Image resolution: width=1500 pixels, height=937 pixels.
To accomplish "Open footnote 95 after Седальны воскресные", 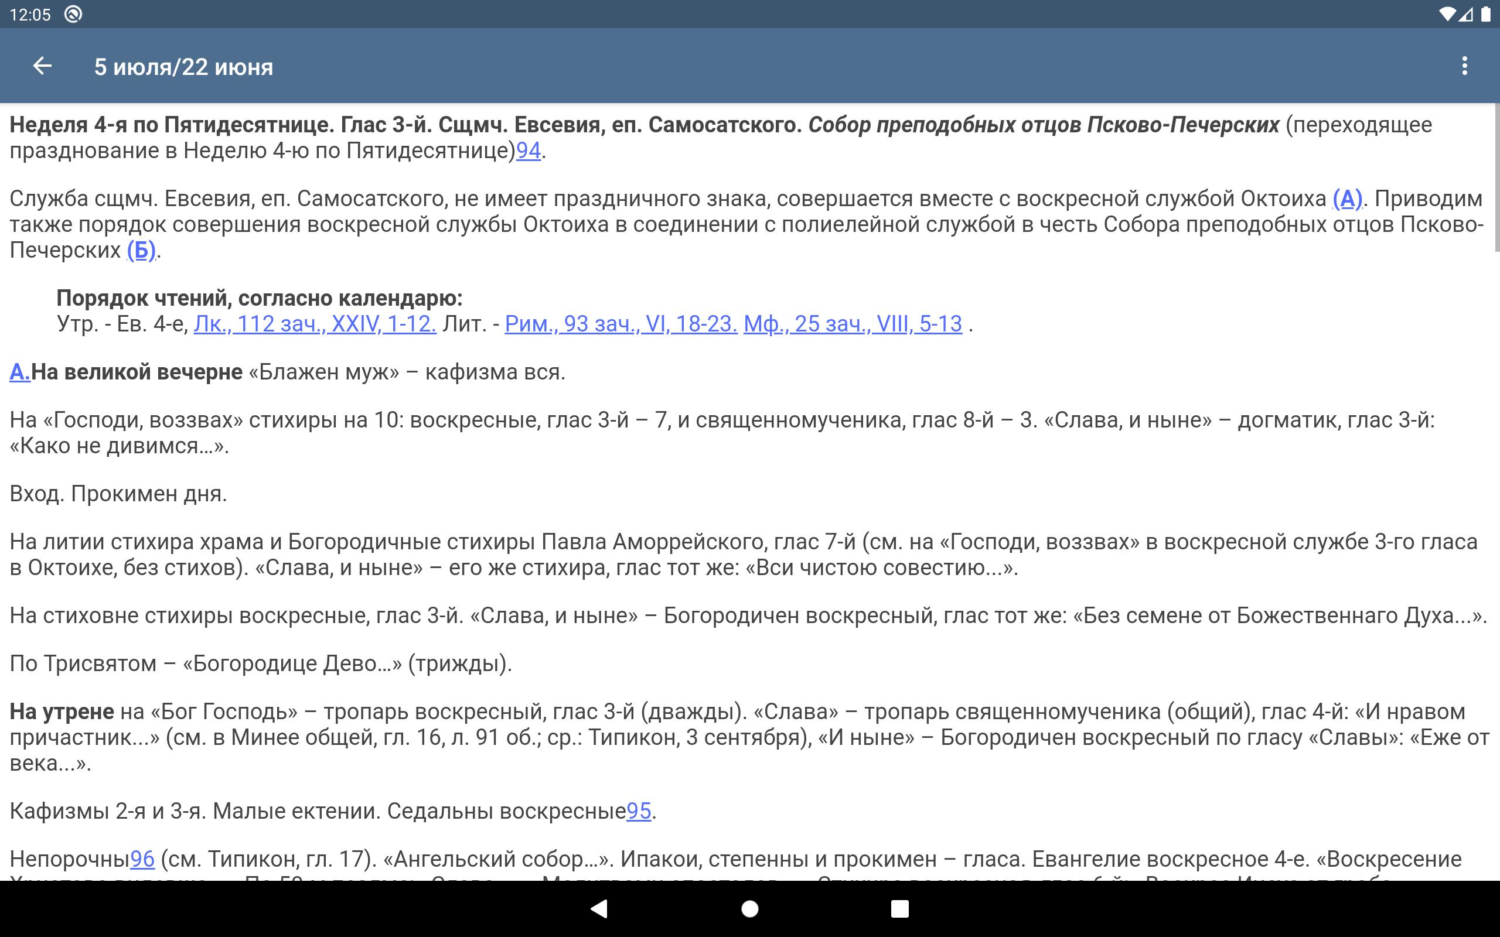I will 639,811.
